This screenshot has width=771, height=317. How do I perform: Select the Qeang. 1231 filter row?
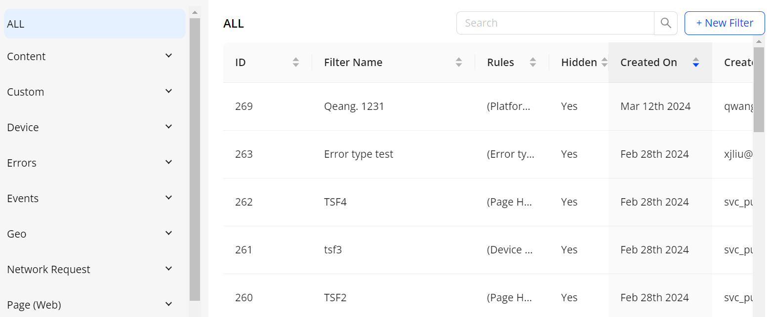tap(354, 106)
